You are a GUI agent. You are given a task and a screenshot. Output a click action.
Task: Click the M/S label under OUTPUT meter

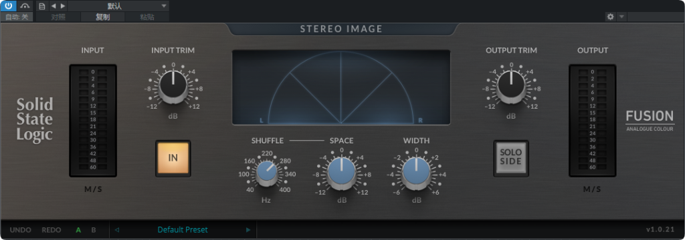tap(593, 189)
